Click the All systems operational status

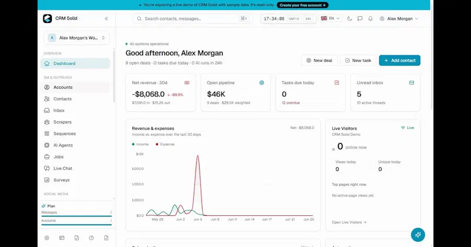point(147,44)
